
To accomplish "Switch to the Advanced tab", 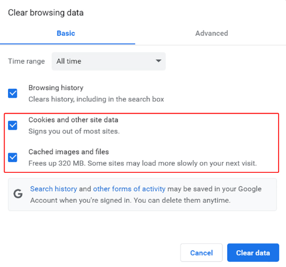I will tap(212, 34).
